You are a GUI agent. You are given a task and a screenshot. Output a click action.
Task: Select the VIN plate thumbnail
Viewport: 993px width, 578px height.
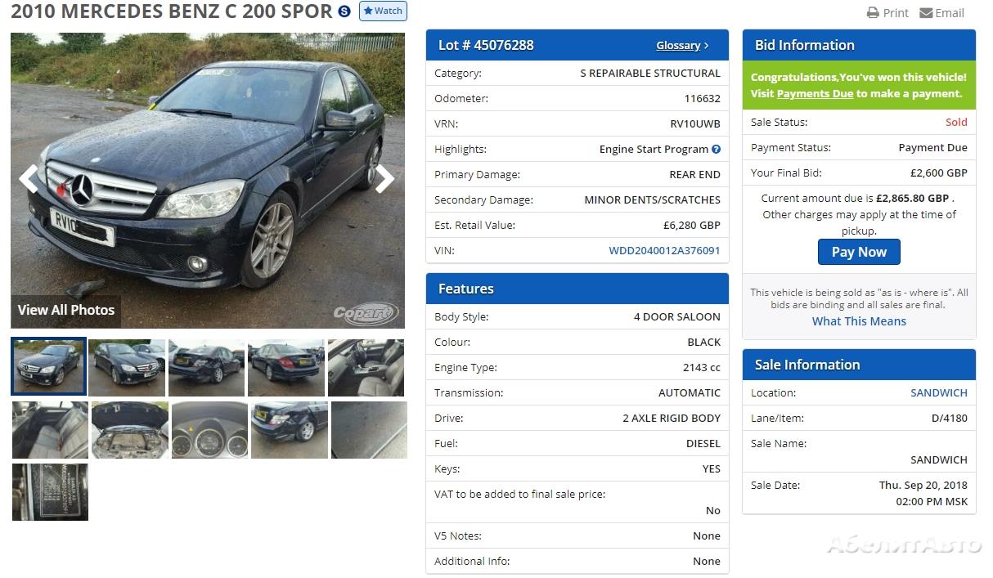(x=50, y=492)
